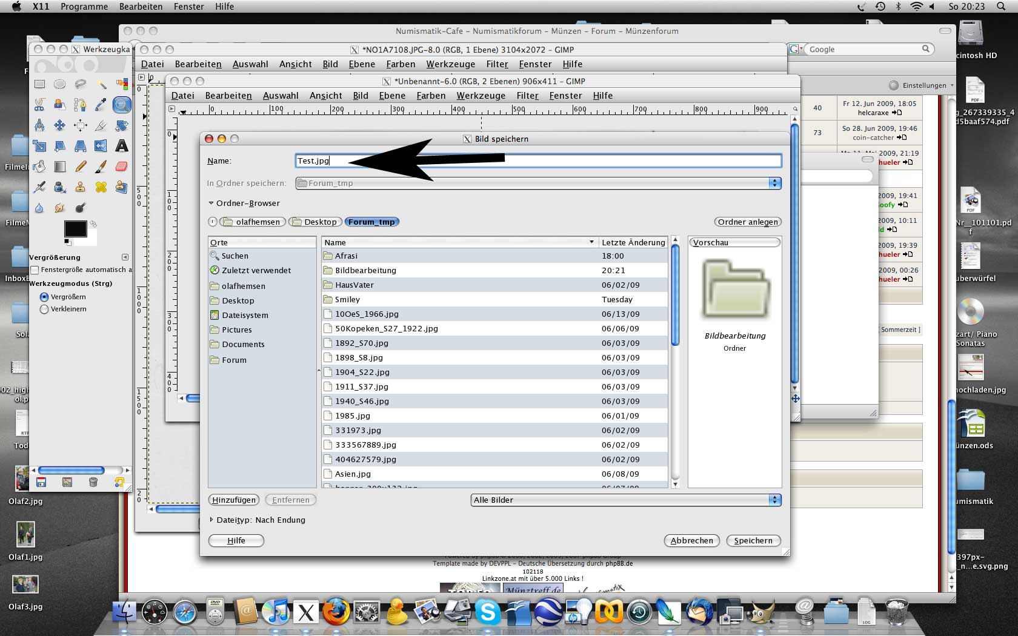Pick the Pencil tool
This screenshot has height=636, width=1018.
click(81, 167)
